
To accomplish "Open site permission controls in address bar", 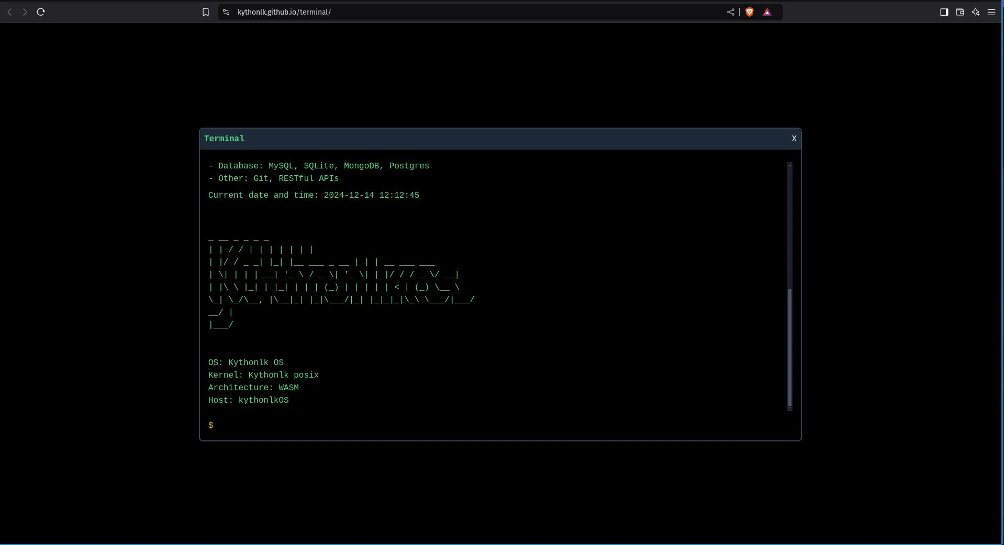I will coord(226,12).
